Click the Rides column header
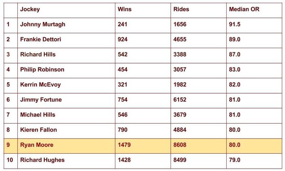The height and width of the screenshot is (171, 285). point(198,10)
